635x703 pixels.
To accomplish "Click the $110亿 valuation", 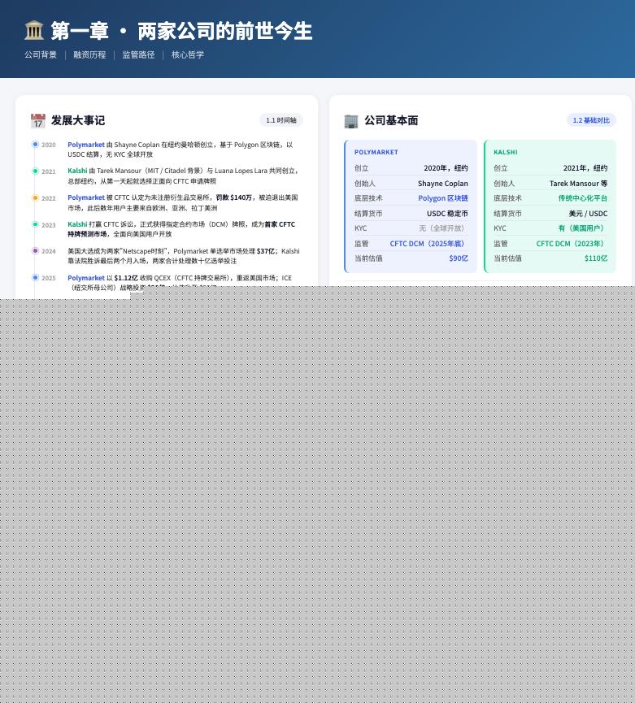I will 596,258.
